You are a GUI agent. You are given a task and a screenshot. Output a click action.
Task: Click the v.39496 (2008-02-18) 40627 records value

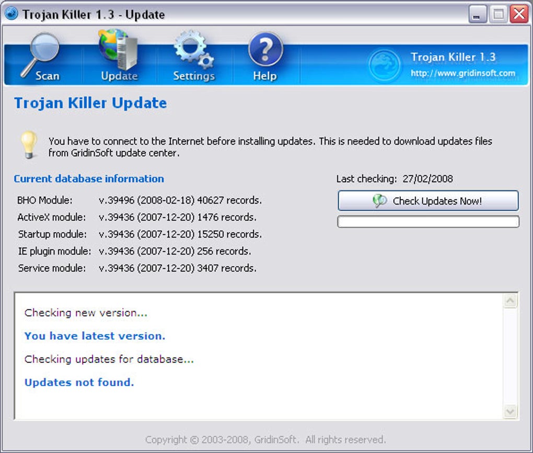(180, 200)
